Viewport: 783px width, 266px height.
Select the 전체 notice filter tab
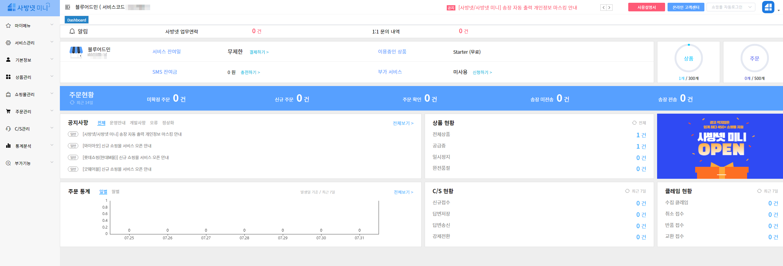[x=101, y=123]
